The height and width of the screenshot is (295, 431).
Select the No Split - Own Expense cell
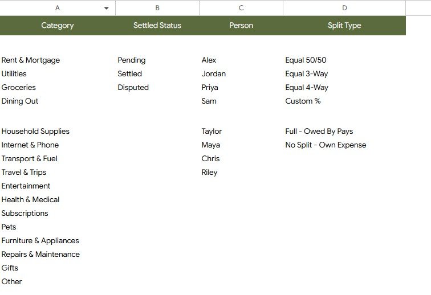coord(344,145)
